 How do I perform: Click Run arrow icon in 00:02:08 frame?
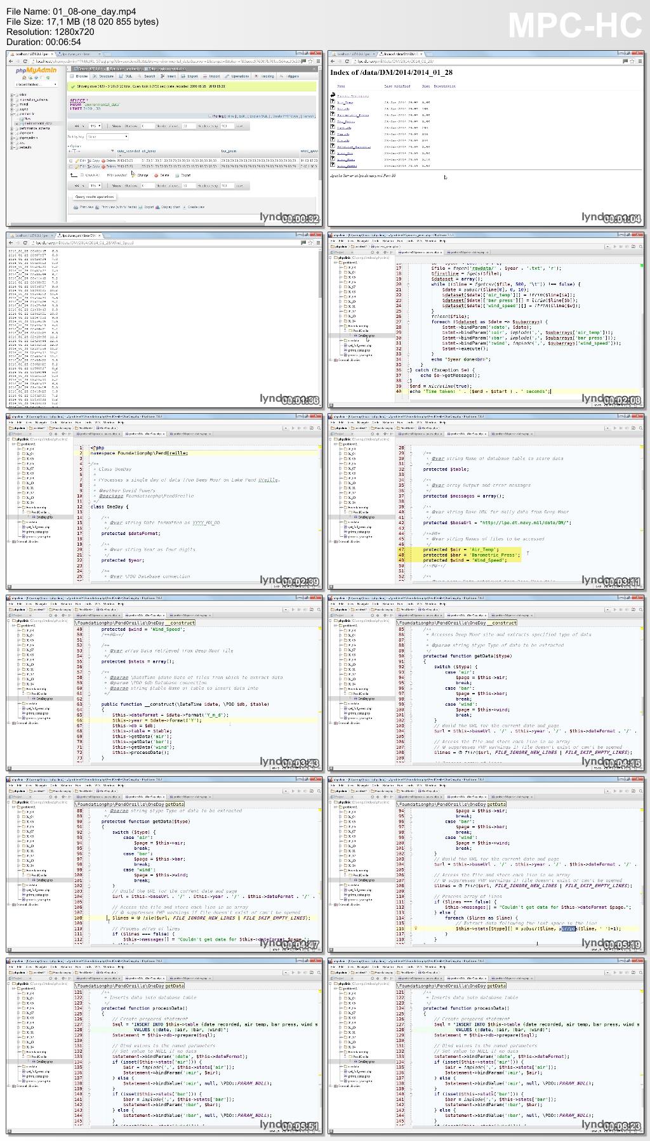pyautogui.click(x=614, y=246)
